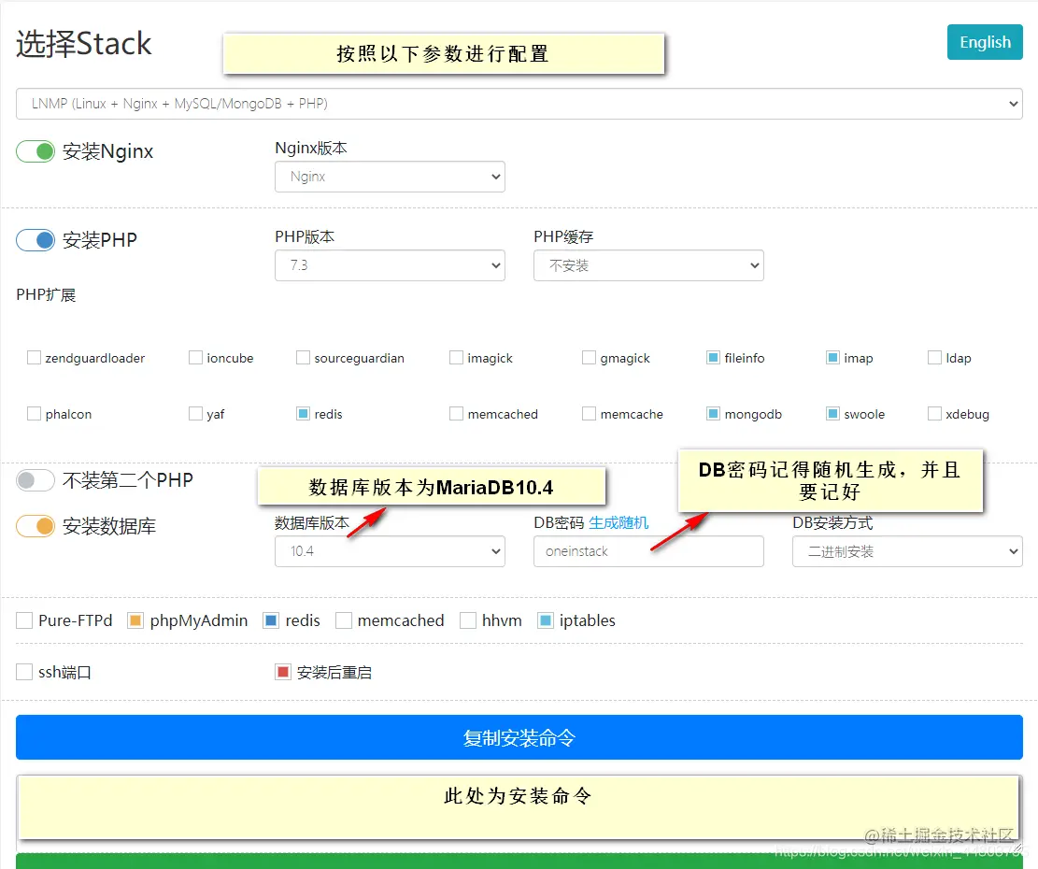Check the ioncube extension
This screenshot has height=869, width=1038.
point(195,358)
